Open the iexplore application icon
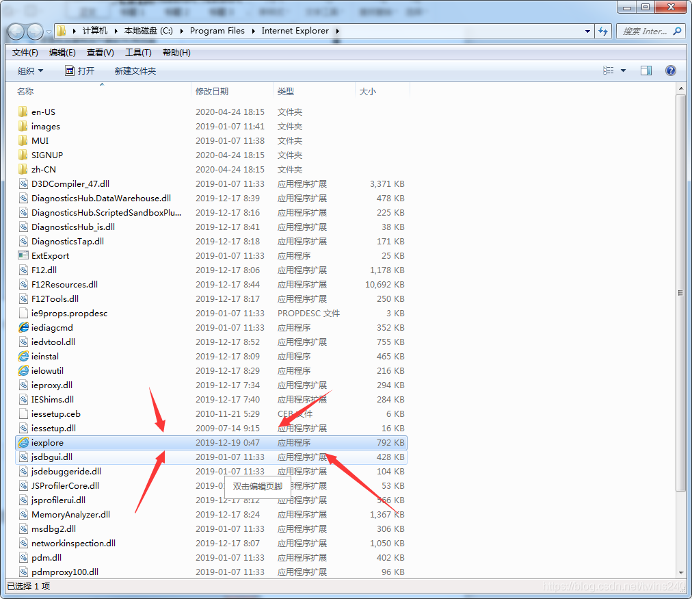The height and width of the screenshot is (599, 692). pyautogui.click(x=23, y=443)
